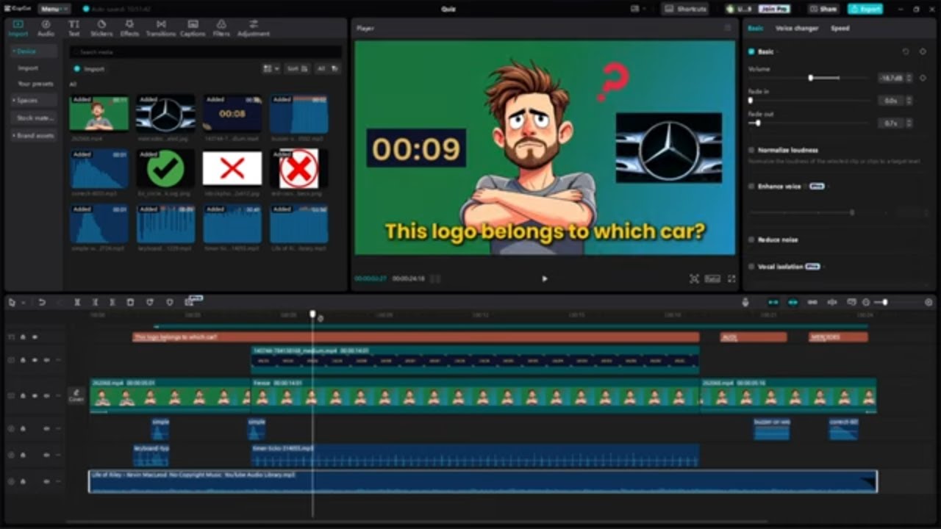Select Import in the sidebar
The height and width of the screenshot is (529, 941).
click(28, 68)
